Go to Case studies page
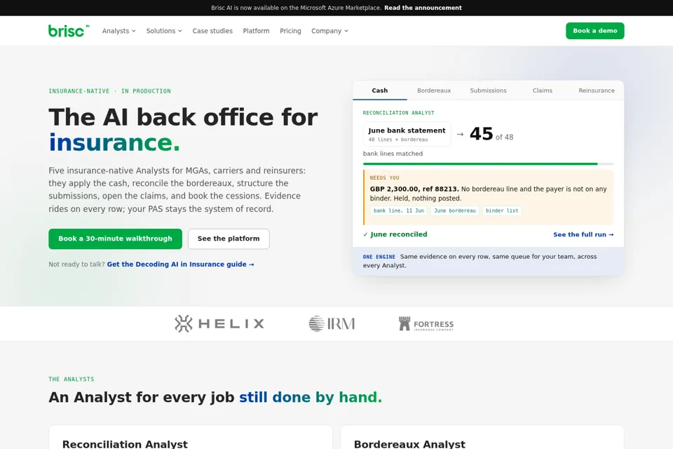 tap(212, 31)
